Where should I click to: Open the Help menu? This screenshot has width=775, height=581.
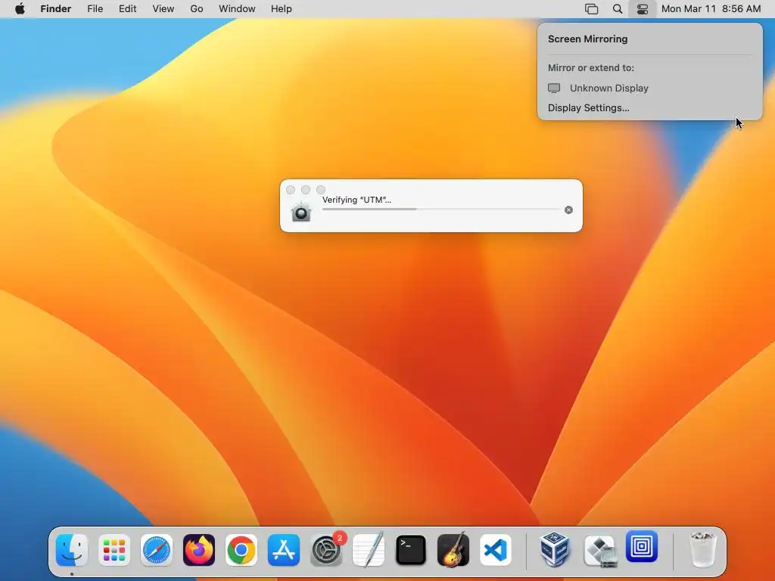pyautogui.click(x=282, y=9)
